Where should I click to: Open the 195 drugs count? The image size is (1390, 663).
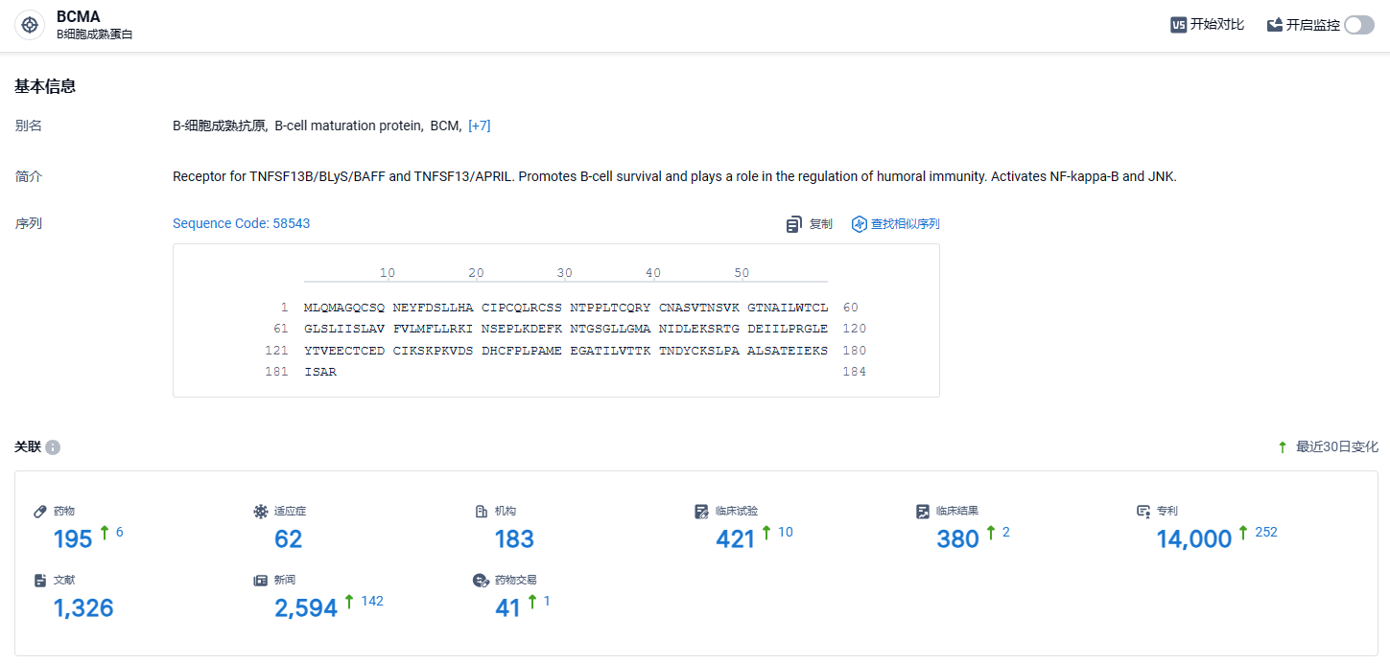(x=73, y=539)
